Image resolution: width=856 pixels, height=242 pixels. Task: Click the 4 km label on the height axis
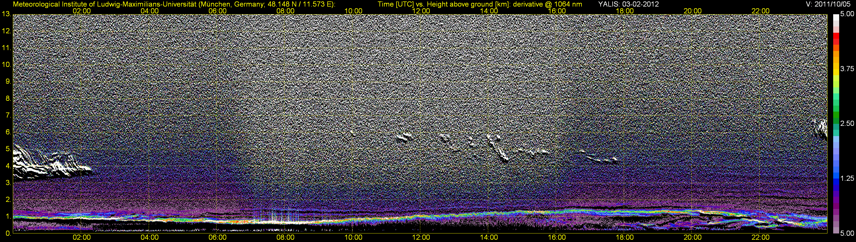click(8, 166)
